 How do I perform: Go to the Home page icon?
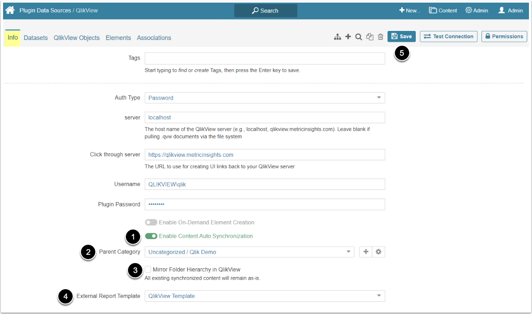[x=10, y=10]
